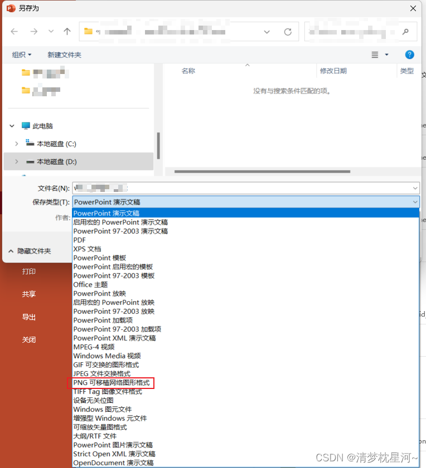Select Windows 图元文件 option
The height and width of the screenshot is (468, 426).
coord(245,410)
